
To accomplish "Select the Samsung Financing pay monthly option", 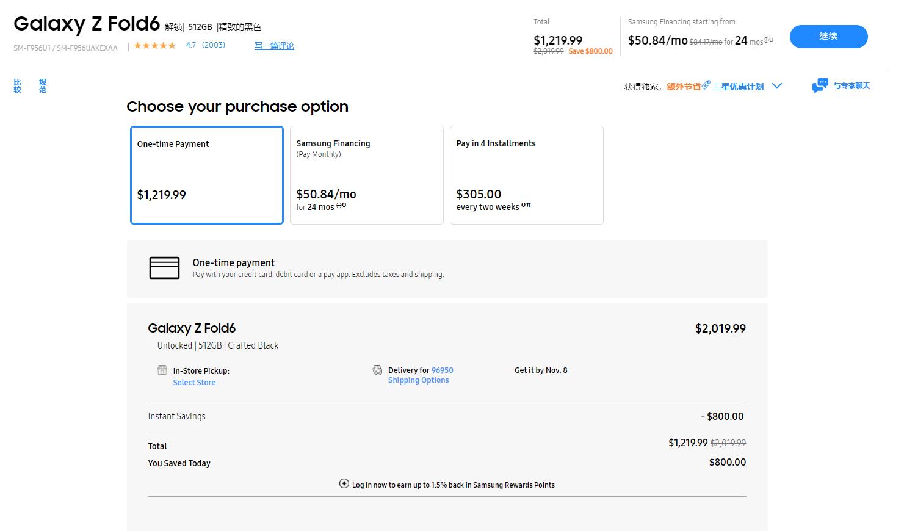I will (367, 175).
